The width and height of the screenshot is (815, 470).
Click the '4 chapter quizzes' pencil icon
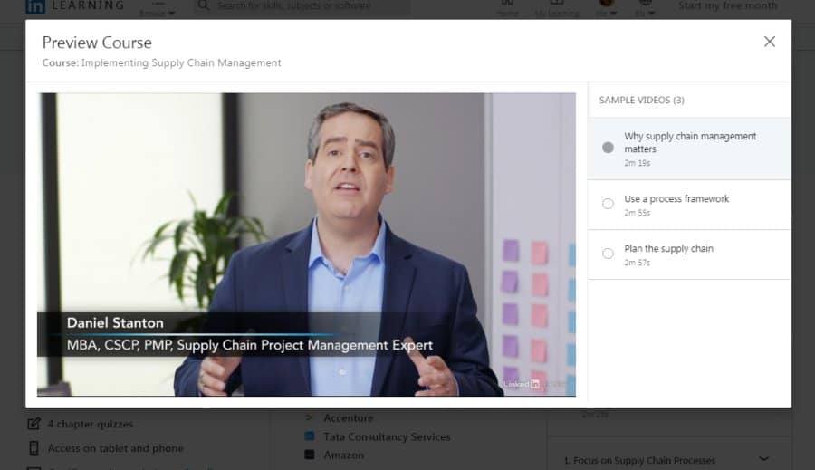pyautogui.click(x=34, y=424)
